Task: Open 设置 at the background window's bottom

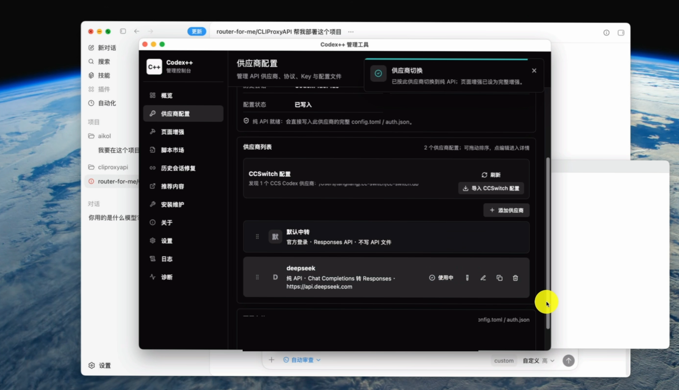Action: coord(100,366)
